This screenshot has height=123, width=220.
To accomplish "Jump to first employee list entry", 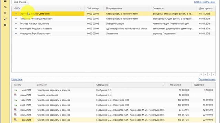I will point(201,74).
